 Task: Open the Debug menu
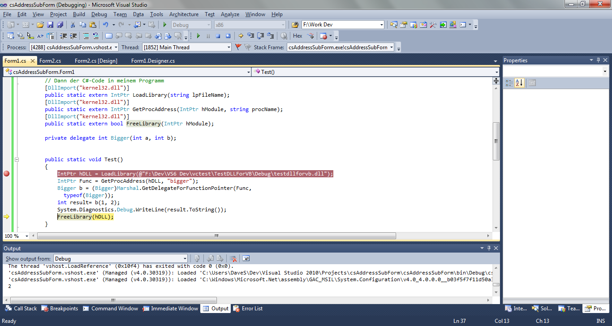pyautogui.click(x=99, y=14)
